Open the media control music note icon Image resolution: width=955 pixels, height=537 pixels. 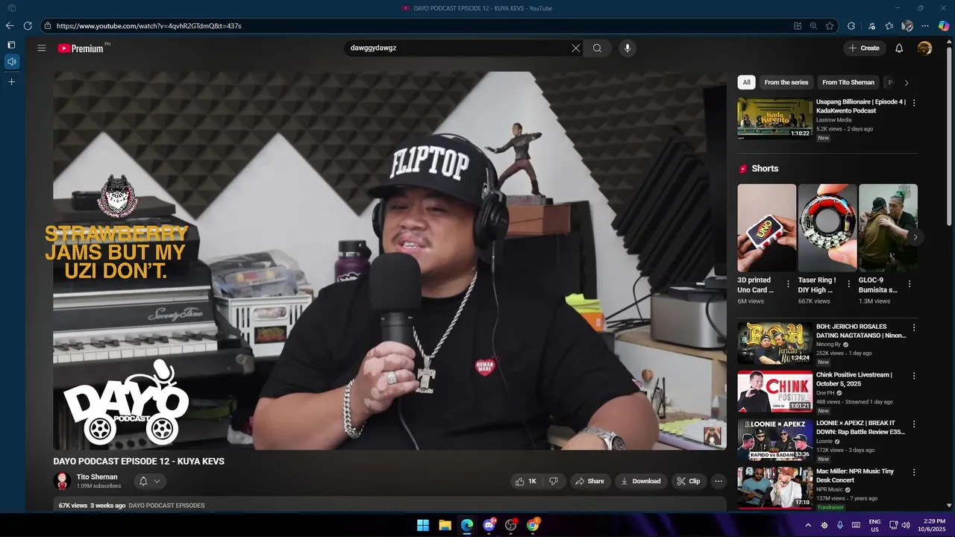[x=871, y=25]
